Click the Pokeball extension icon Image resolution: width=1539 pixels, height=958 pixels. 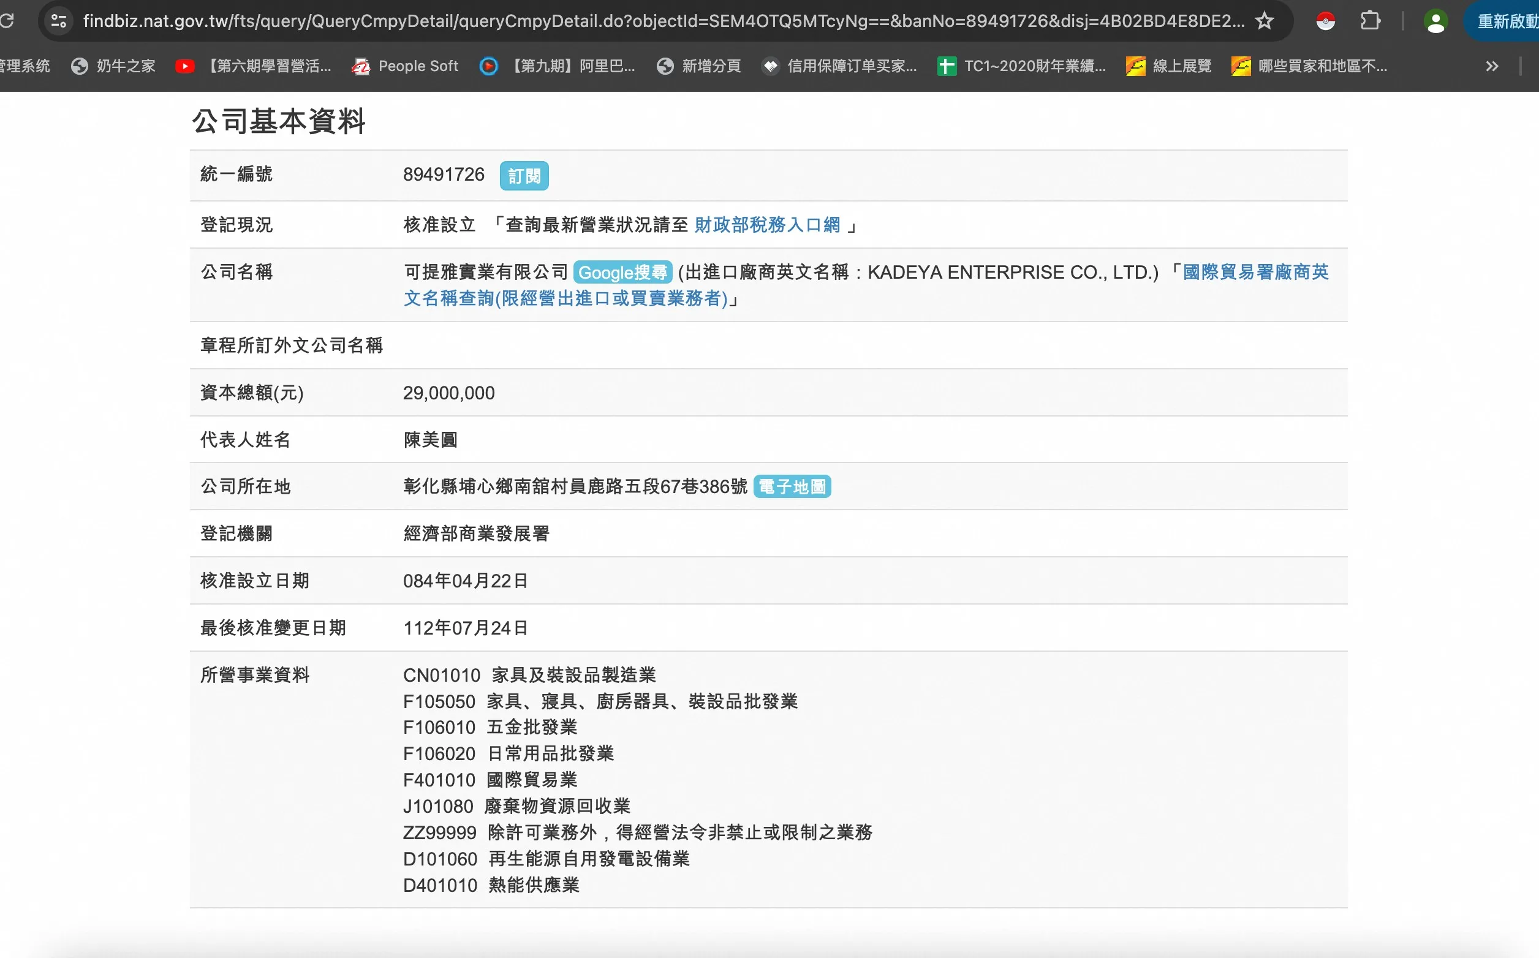1325,21
